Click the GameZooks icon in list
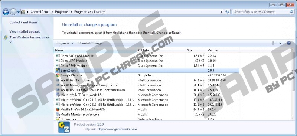The width and height of the screenshot is (297, 136). 58,71
